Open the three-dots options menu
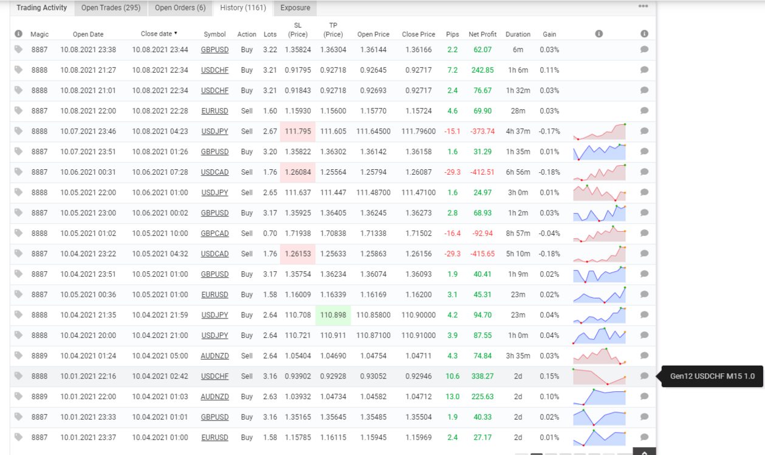 click(643, 6)
